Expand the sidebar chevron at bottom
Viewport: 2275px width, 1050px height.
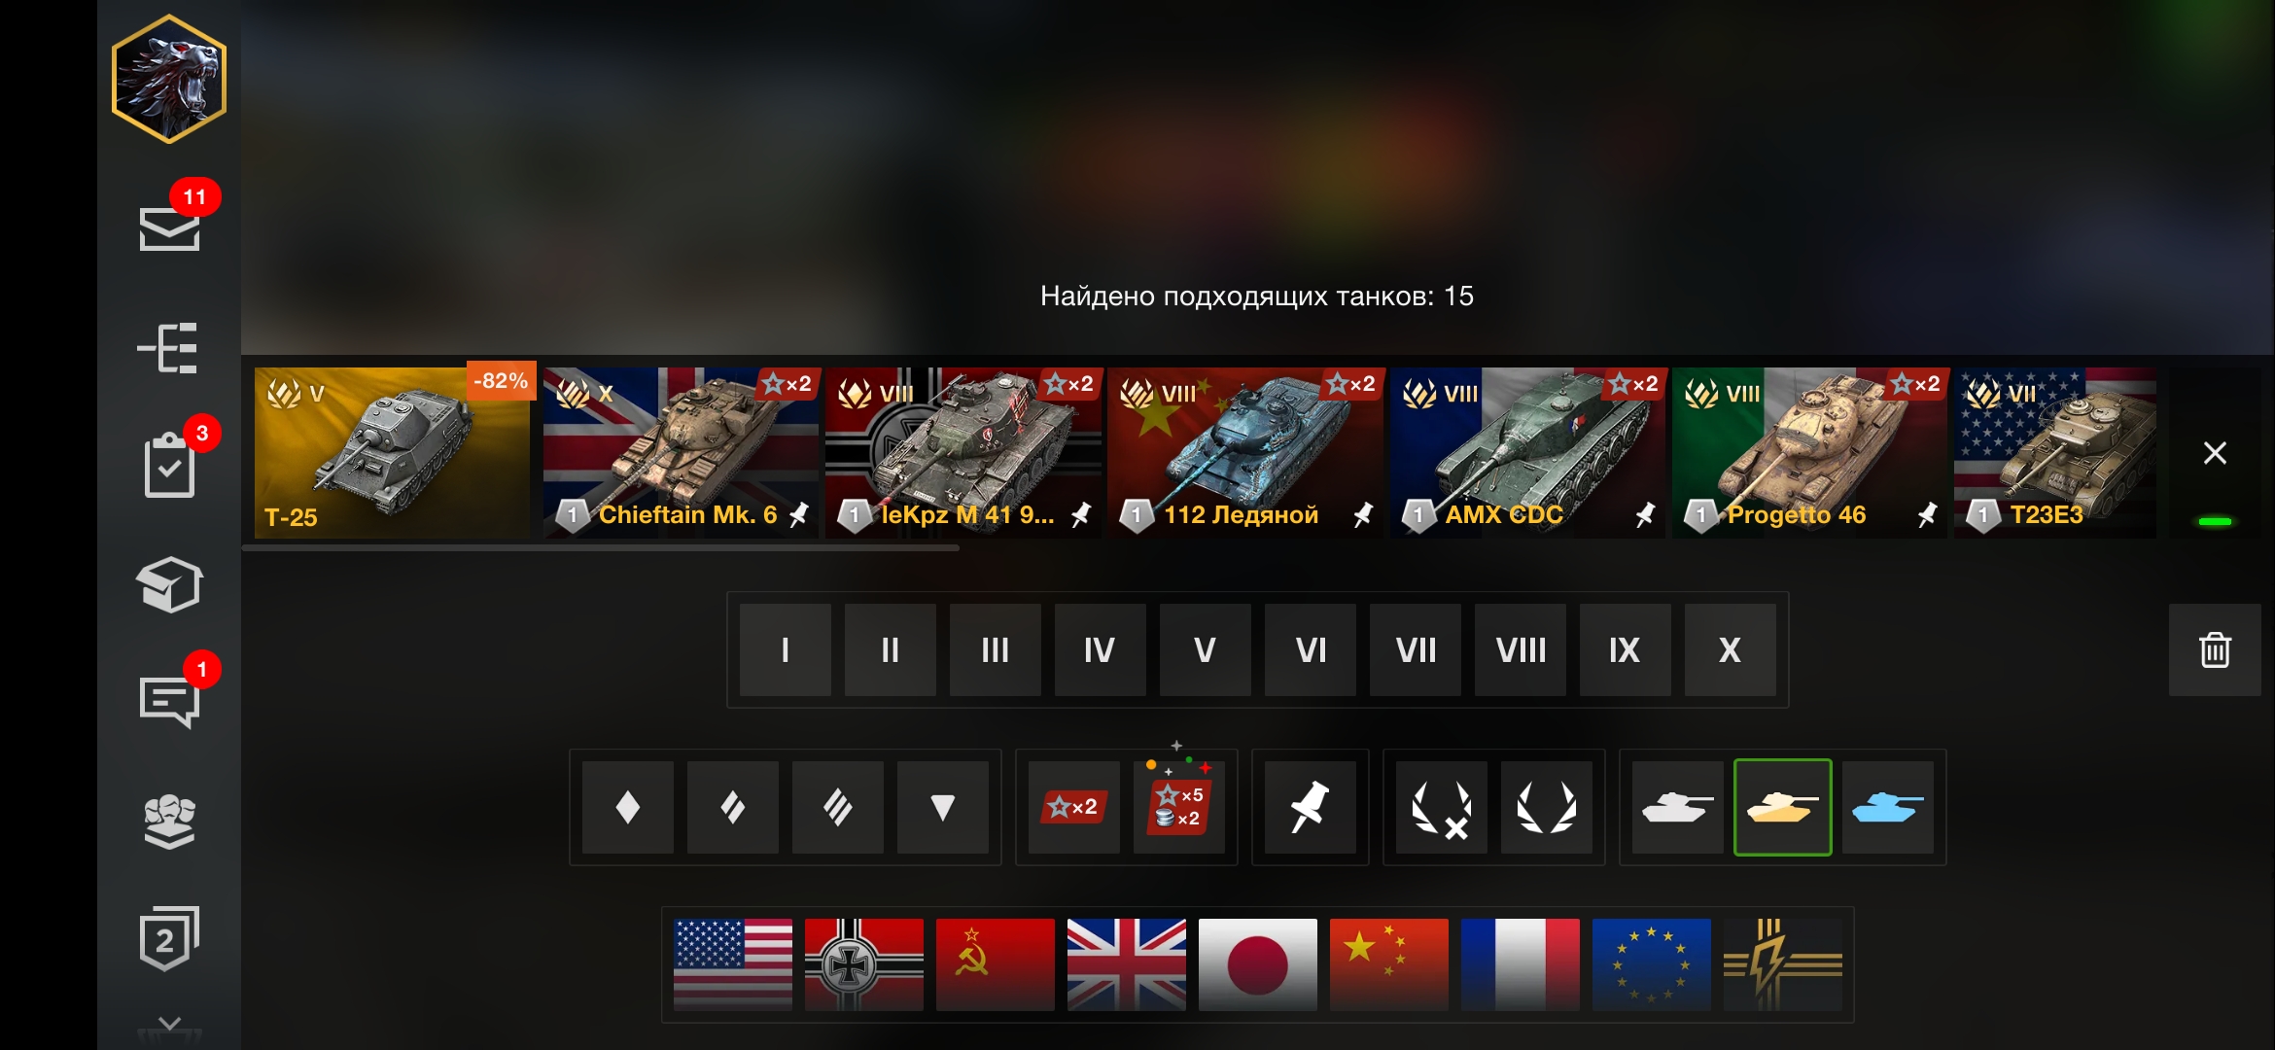click(169, 1024)
